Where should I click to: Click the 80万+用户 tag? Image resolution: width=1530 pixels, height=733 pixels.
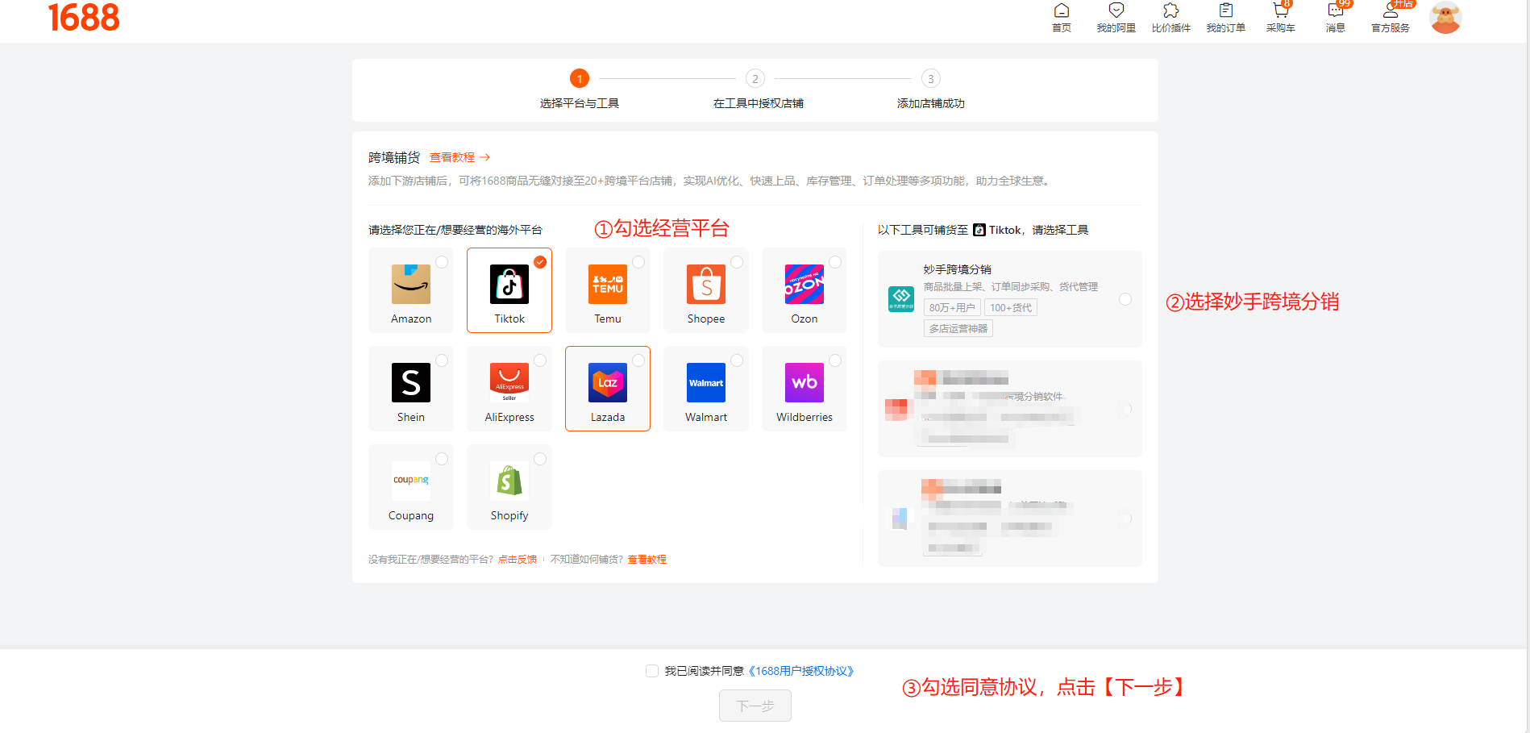tap(952, 307)
